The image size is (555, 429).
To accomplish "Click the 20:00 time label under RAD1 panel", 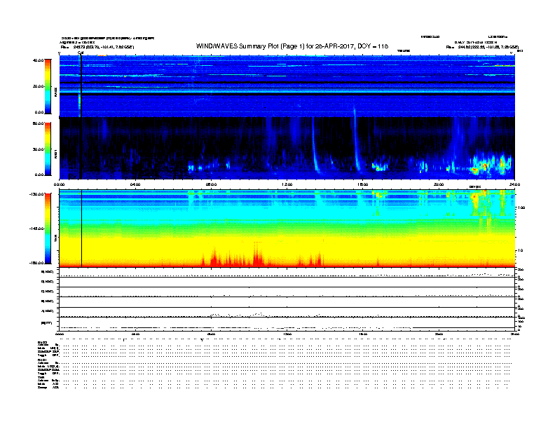I will [x=439, y=184].
